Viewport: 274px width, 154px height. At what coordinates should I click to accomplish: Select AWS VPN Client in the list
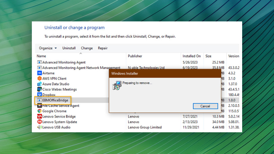click(x=54, y=78)
